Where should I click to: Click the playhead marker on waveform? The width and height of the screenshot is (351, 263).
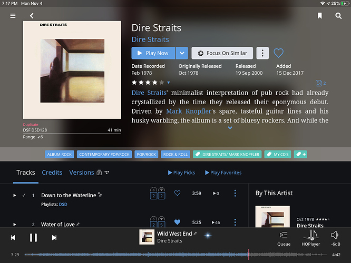click(x=248, y=255)
